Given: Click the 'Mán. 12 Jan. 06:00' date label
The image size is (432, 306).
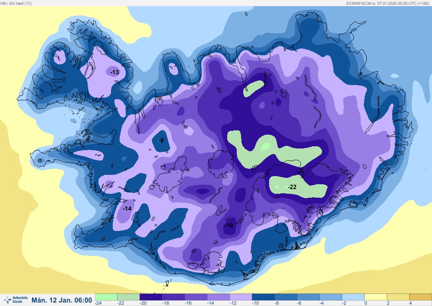Looking at the screenshot, I should point(62,300).
